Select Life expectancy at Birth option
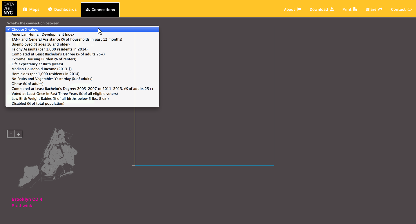 click(82, 64)
